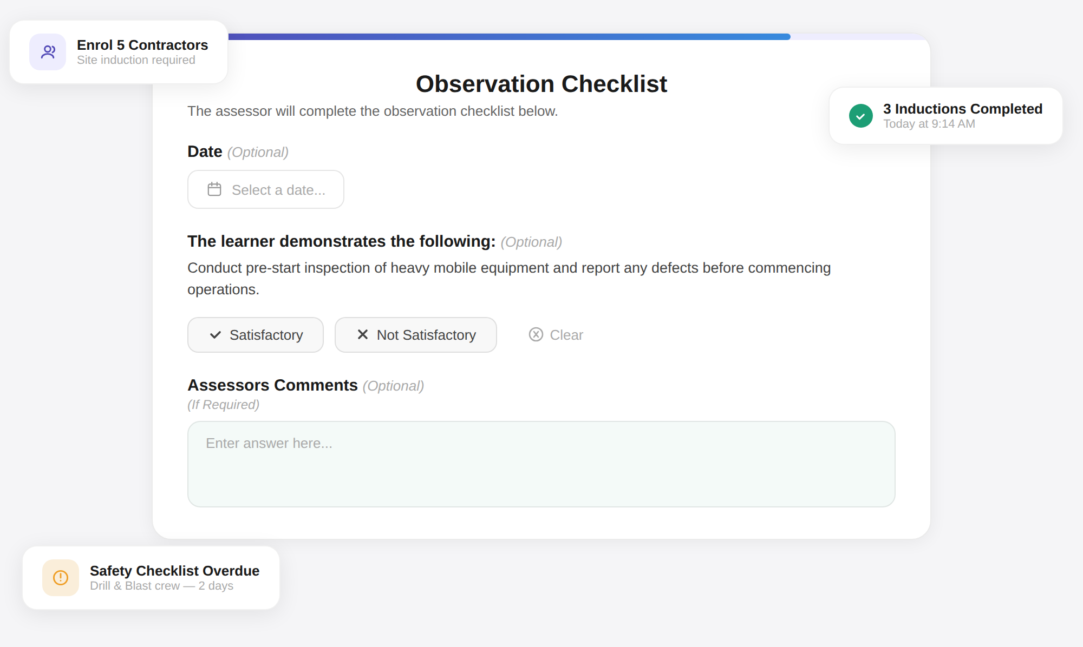Click the circled X clear icon

536,334
